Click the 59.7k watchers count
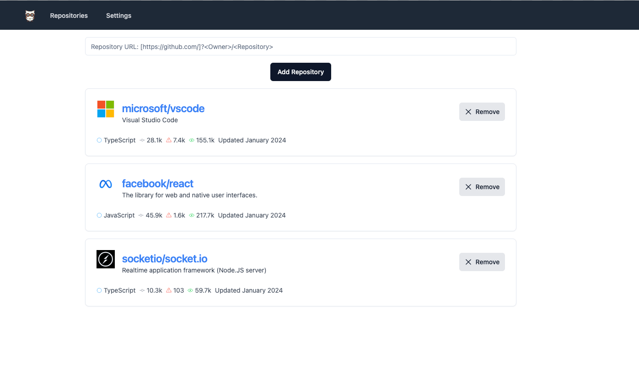Viewport: 639px width, 365px height. tap(203, 290)
